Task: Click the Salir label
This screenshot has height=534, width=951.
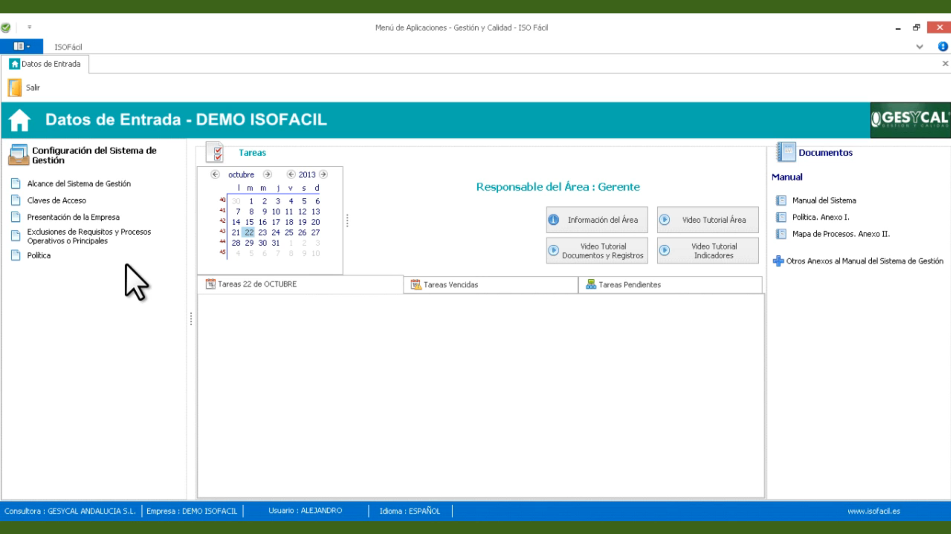Action: [33, 88]
